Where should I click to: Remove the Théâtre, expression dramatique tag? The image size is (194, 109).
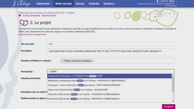[63, 61]
